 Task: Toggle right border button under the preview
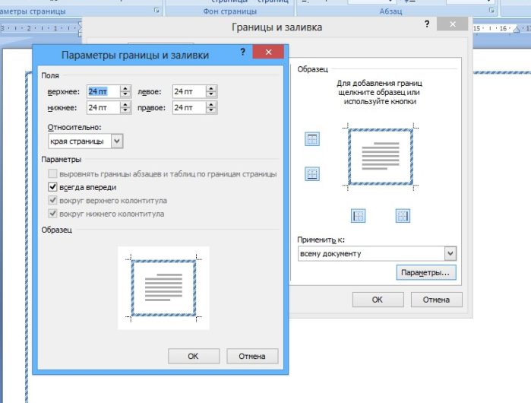(x=403, y=216)
